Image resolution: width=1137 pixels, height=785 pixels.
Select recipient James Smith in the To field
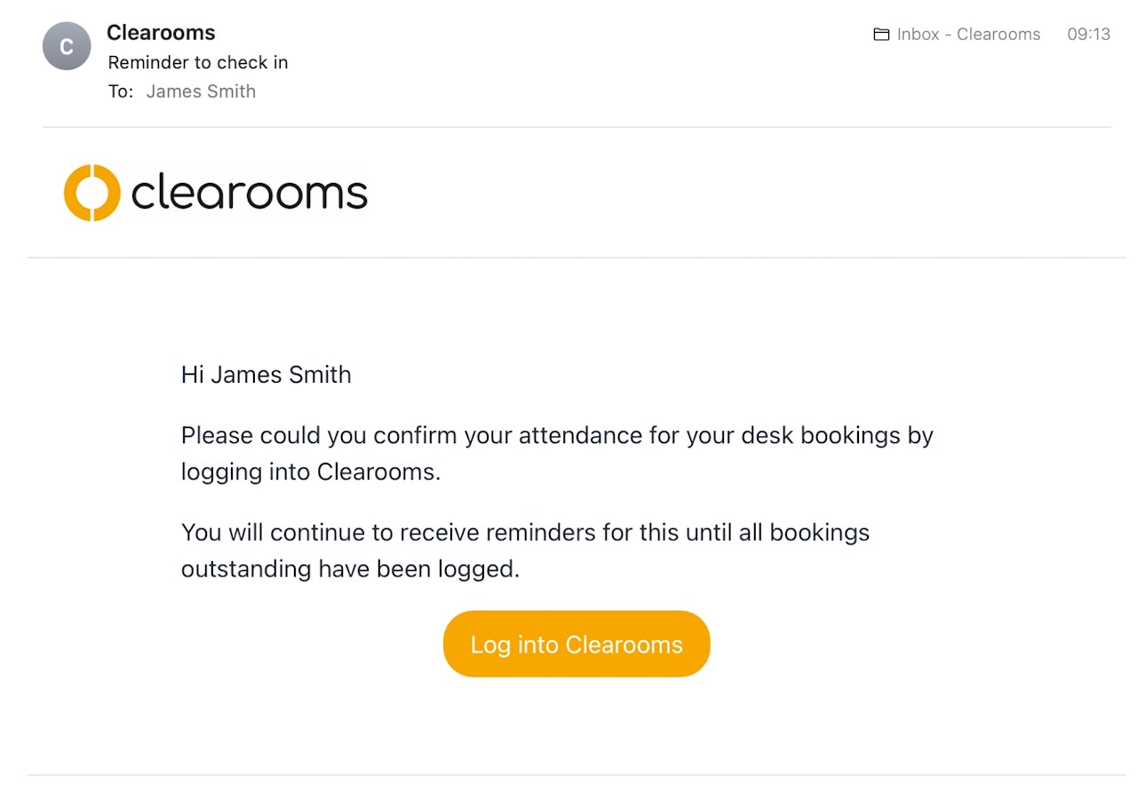[x=201, y=91]
